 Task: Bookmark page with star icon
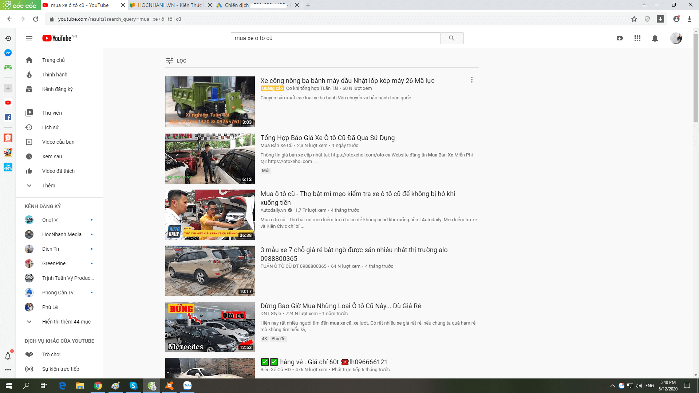pos(634,19)
